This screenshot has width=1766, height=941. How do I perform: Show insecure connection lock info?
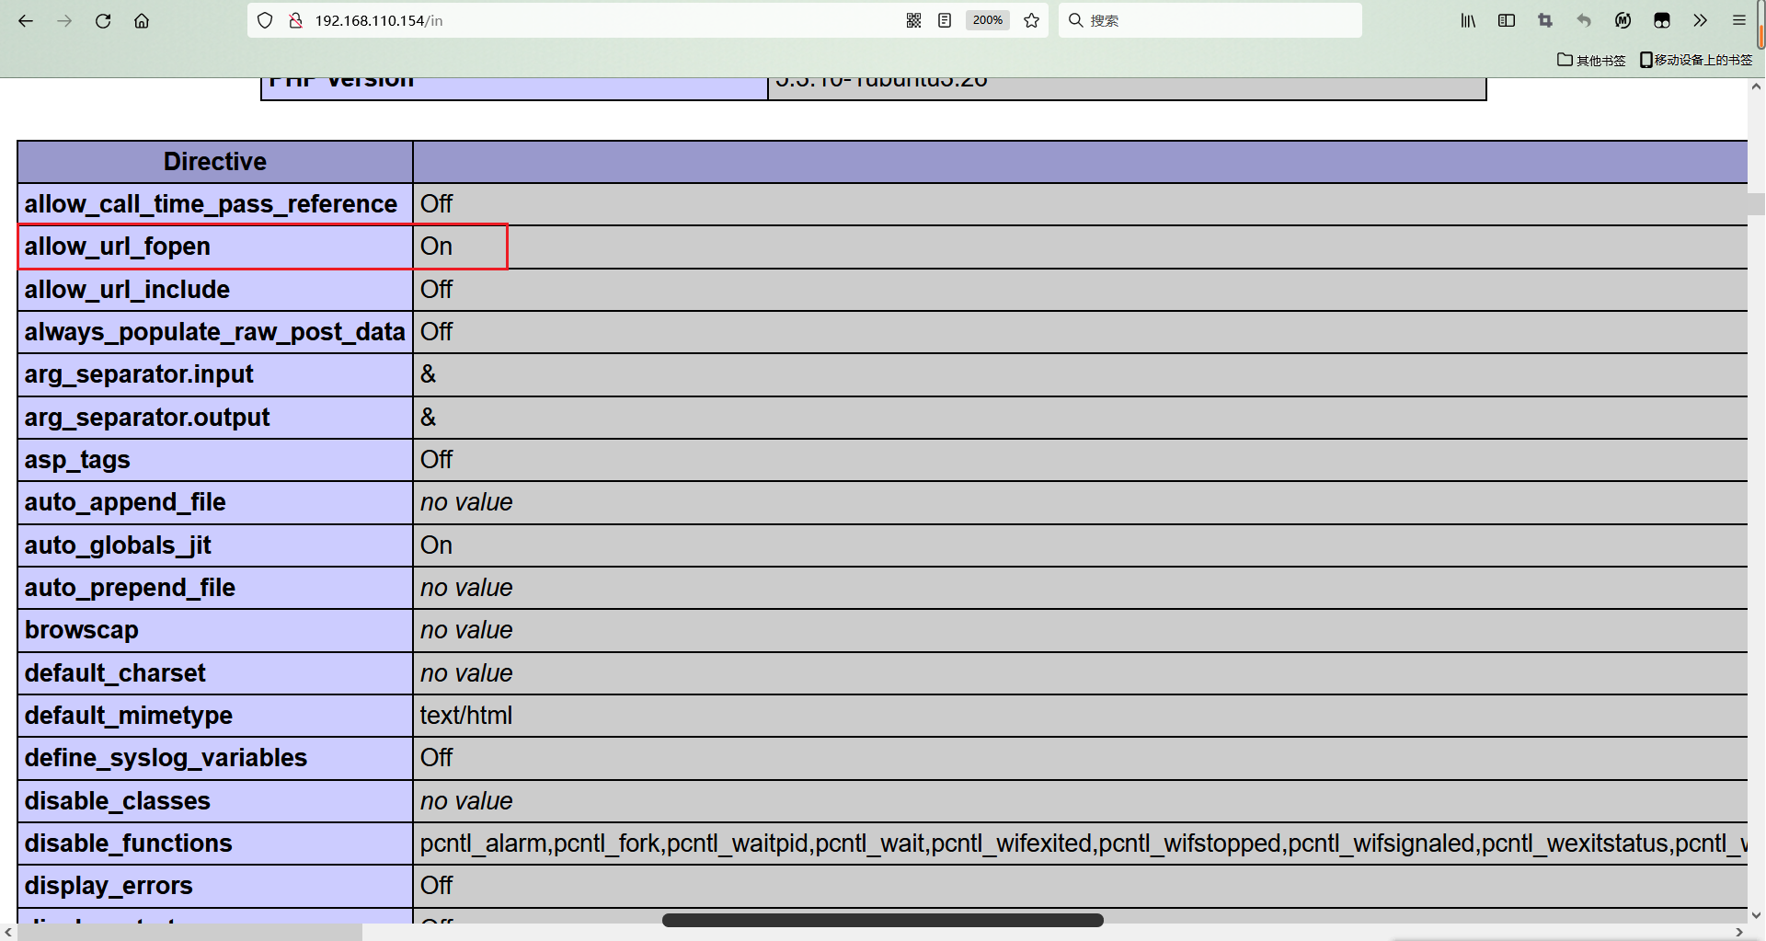tap(296, 20)
